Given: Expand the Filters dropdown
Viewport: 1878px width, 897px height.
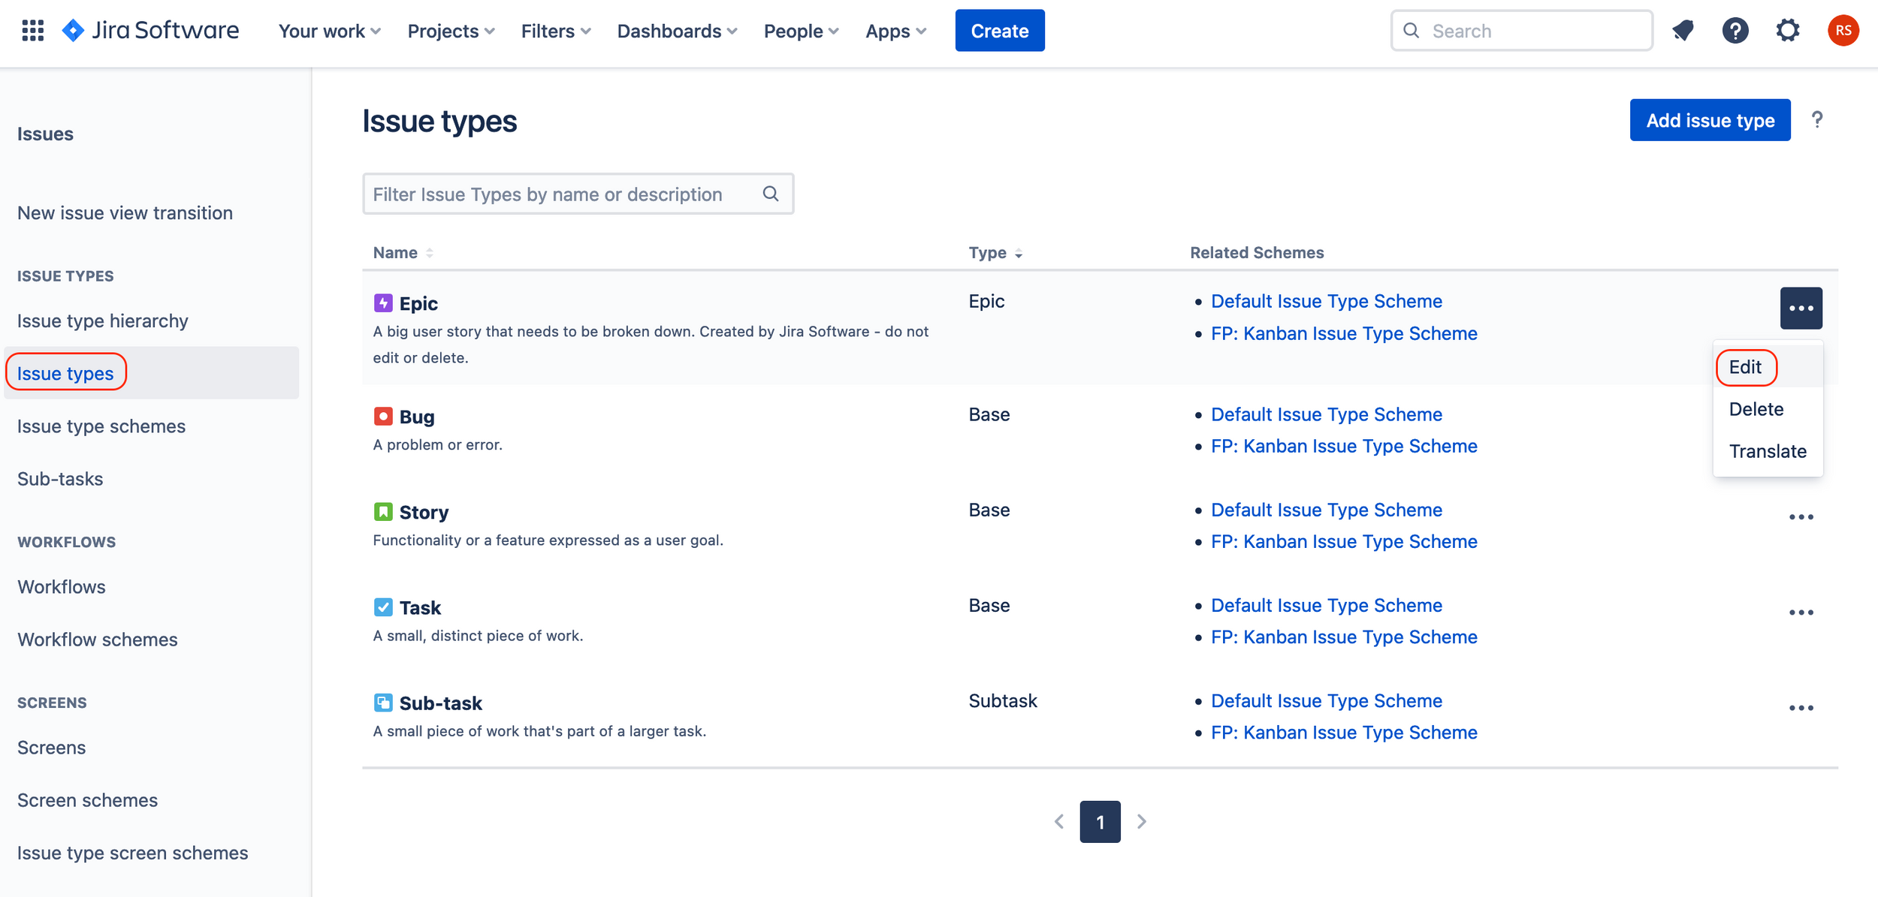Looking at the screenshot, I should (x=556, y=31).
